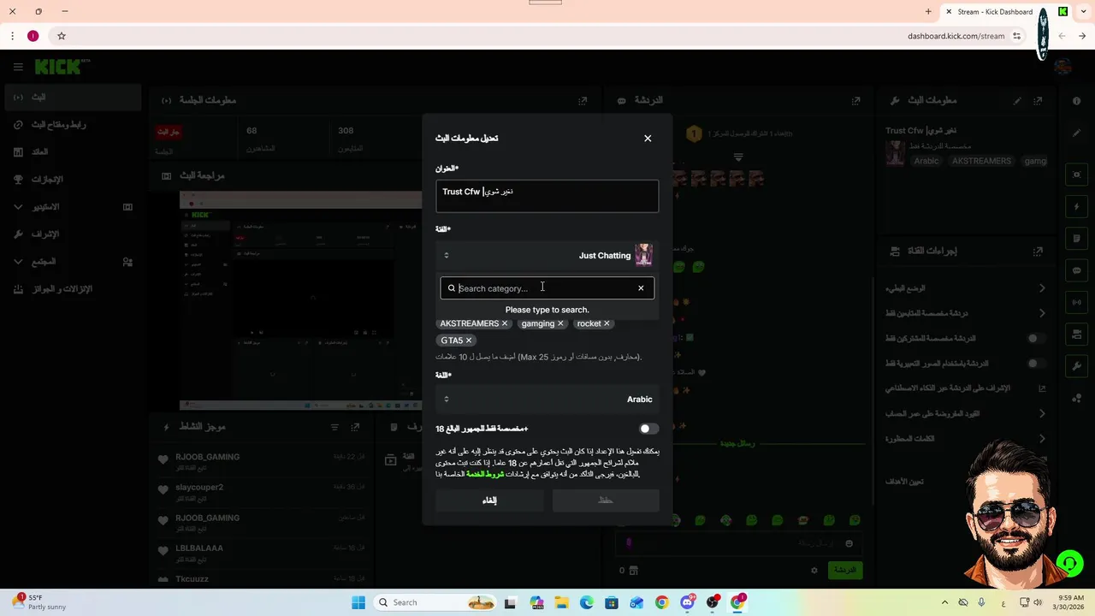Pop out the chat panel
Viewport: 1095px width, 616px height.
[855, 100]
